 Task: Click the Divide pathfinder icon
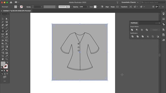133,36
